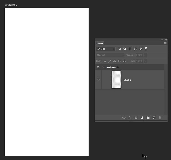Select the Artboard 1 layer group row

pos(129,67)
